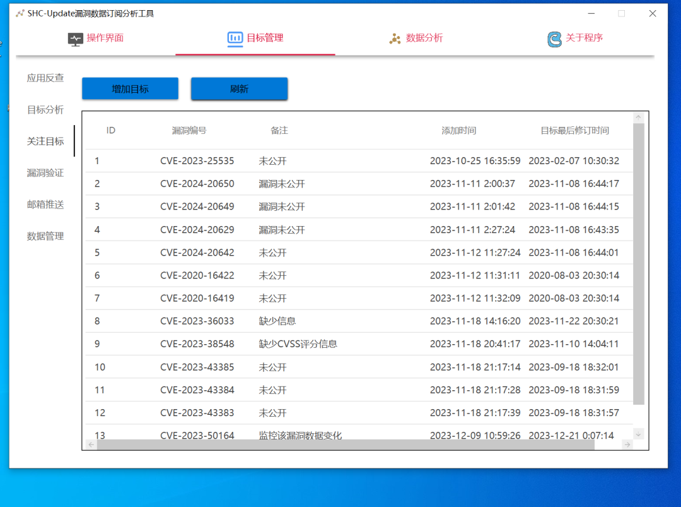
Task: Click the chart icon beside 目标管理
Action: pos(235,39)
